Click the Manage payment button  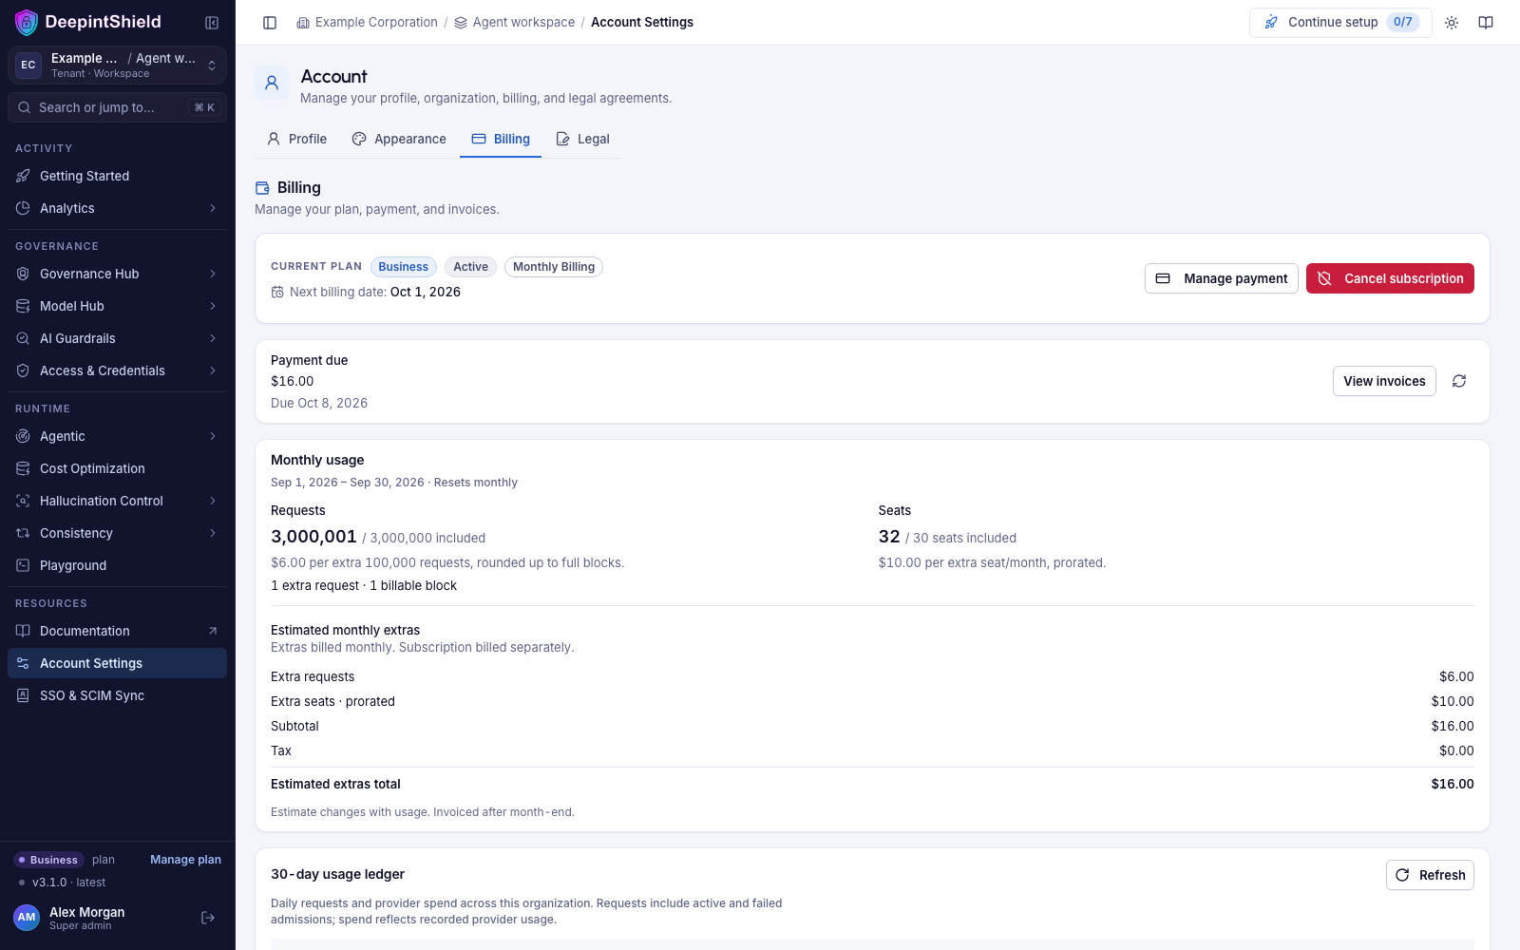(1222, 278)
